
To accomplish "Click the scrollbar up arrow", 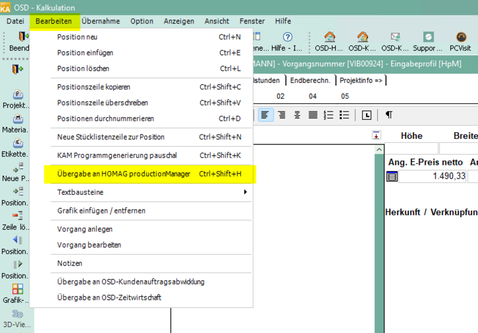I will click(379, 150).
